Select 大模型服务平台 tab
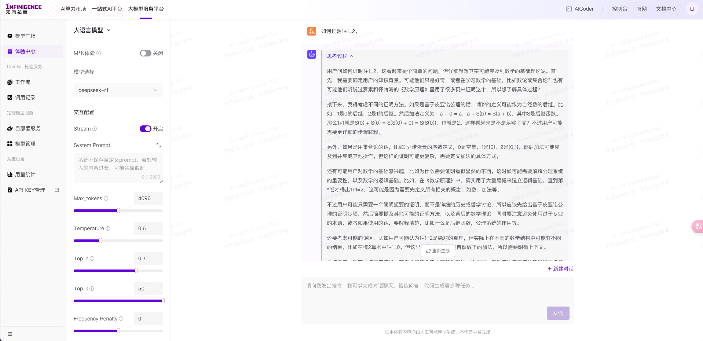Viewport: 703px width, 341px height. click(146, 9)
